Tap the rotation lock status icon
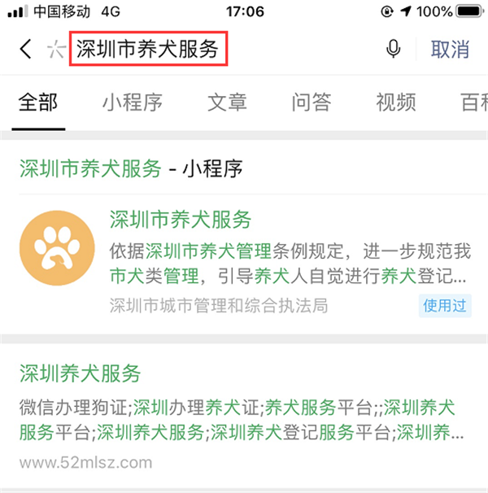488x493 pixels. tap(387, 11)
